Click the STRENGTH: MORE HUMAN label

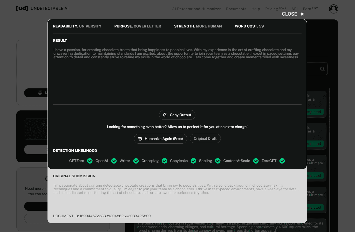point(198,26)
